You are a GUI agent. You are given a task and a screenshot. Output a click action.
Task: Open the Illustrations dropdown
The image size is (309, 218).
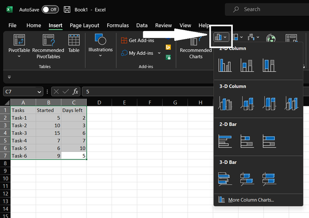[x=101, y=55]
